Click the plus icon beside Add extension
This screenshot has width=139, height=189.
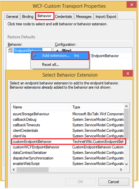point(35,55)
